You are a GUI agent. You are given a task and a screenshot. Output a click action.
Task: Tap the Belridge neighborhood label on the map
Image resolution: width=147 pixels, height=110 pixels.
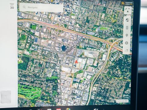[x=31, y=77]
